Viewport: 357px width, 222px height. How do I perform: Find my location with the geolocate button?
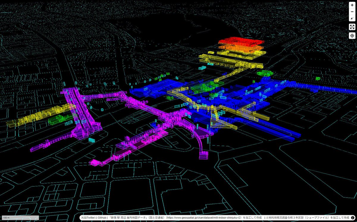[x=352, y=36]
